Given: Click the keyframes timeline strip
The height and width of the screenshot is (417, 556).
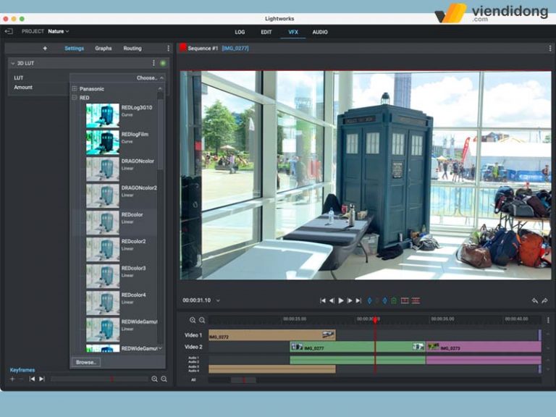Looking at the screenshot, I should 99,379.
